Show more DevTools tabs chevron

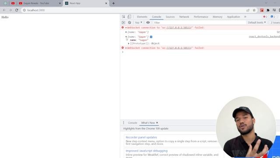click(x=245, y=17)
